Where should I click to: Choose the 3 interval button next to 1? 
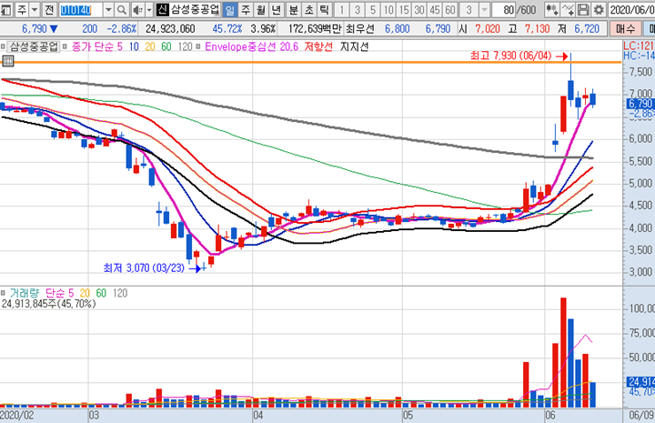[358, 10]
